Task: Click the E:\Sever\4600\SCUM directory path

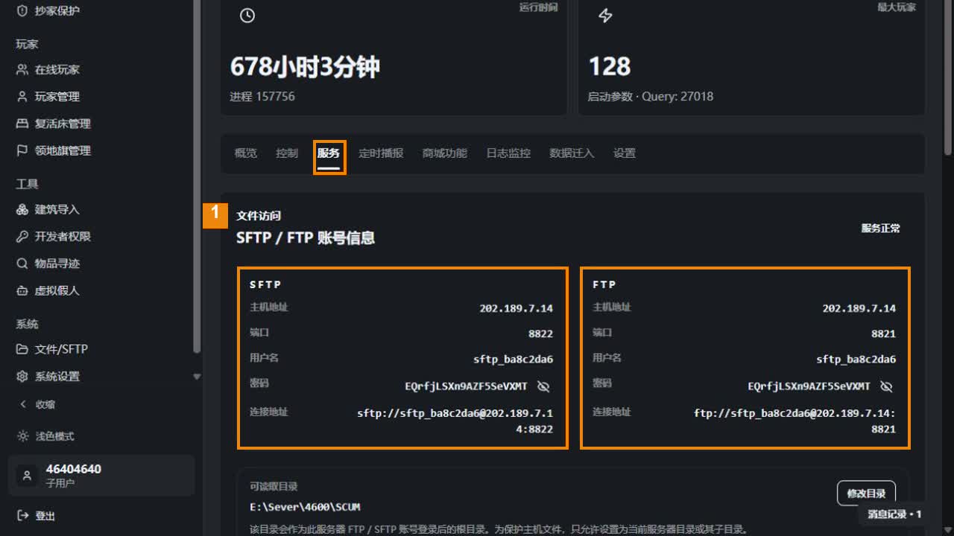Action: point(305,507)
